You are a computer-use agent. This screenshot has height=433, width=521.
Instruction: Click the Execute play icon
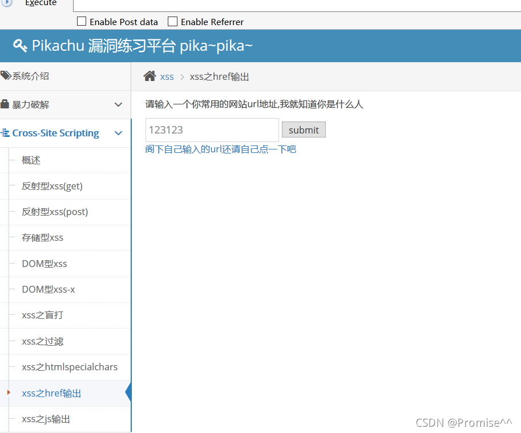click(x=7, y=3)
